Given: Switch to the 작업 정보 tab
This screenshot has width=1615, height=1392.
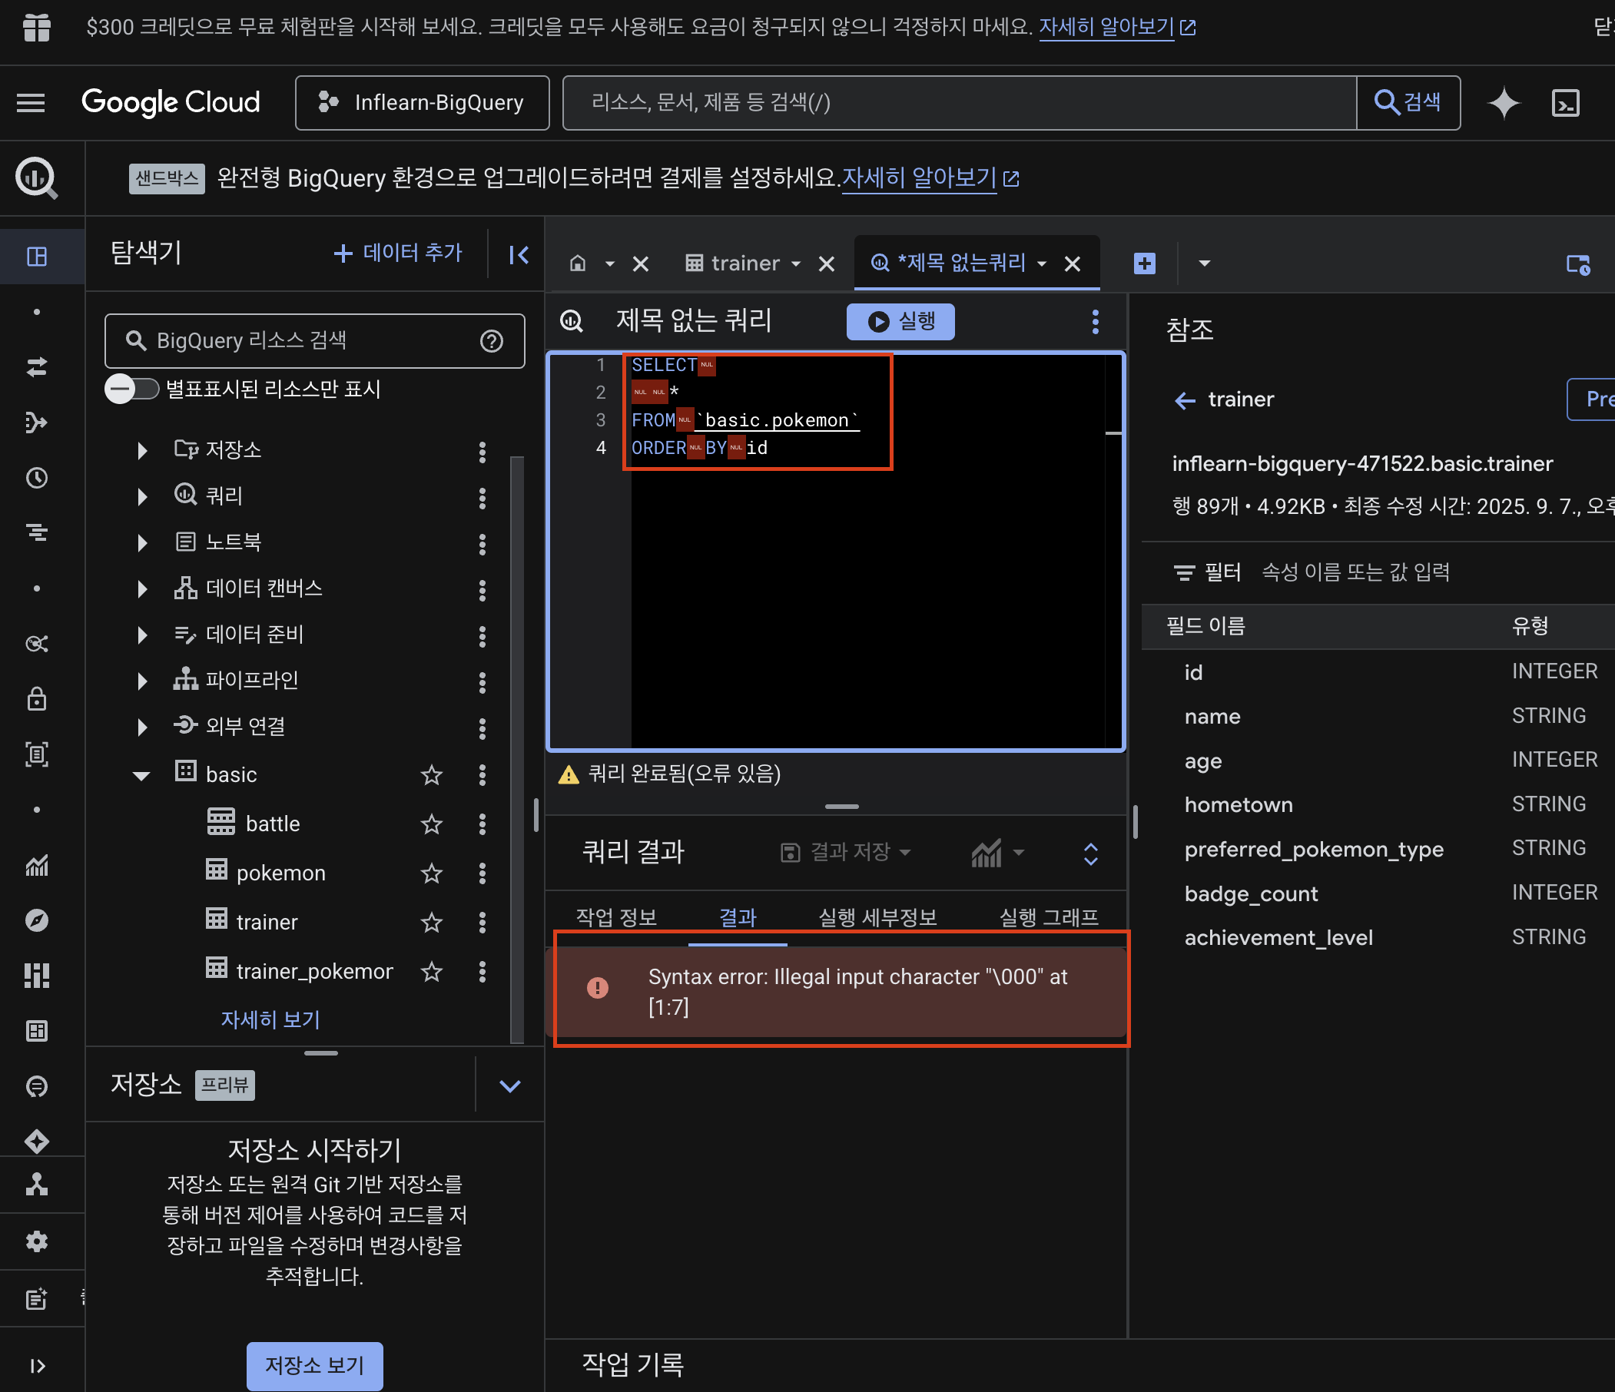Looking at the screenshot, I should (x=615, y=916).
